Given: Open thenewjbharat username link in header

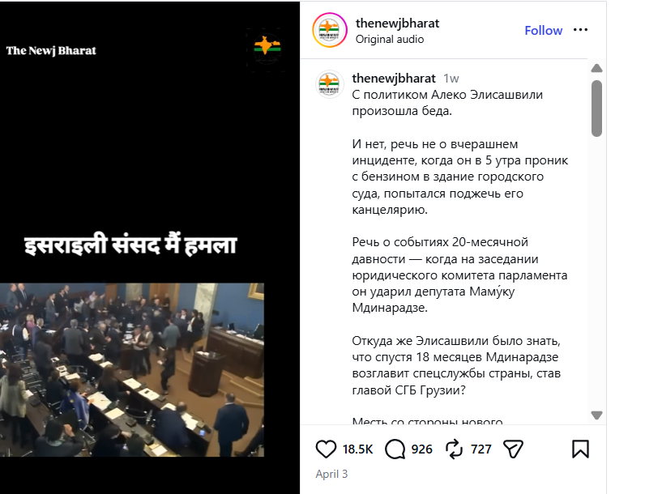Looking at the screenshot, I should tap(397, 23).
